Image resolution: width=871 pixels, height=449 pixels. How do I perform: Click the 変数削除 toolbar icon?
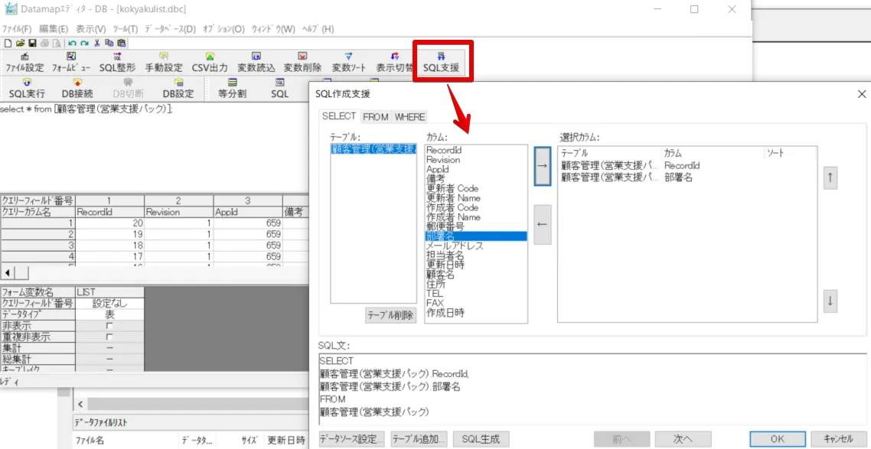pyautogui.click(x=302, y=62)
